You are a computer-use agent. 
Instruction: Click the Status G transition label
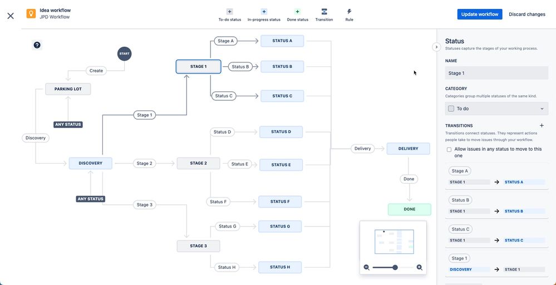(x=227, y=226)
